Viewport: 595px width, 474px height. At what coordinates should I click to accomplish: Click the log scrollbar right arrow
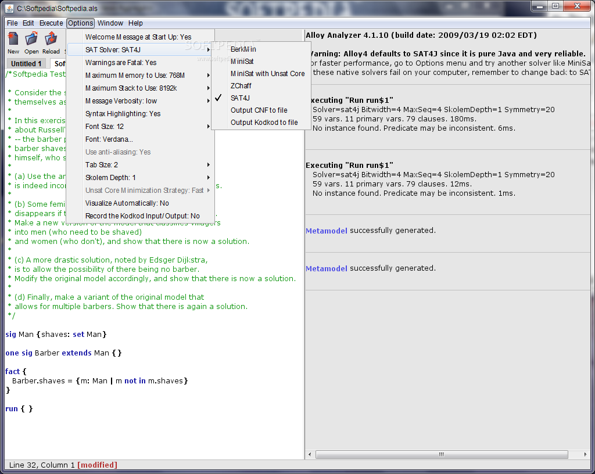click(585, 454)
